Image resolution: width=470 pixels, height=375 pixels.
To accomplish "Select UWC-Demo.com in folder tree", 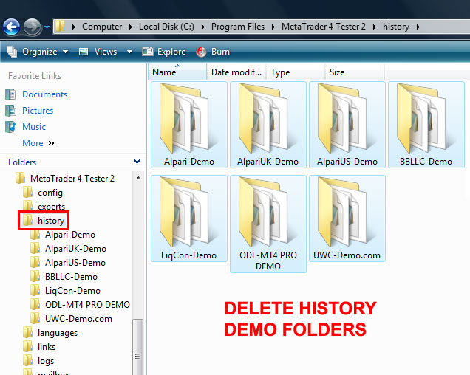I will (78, 319).
